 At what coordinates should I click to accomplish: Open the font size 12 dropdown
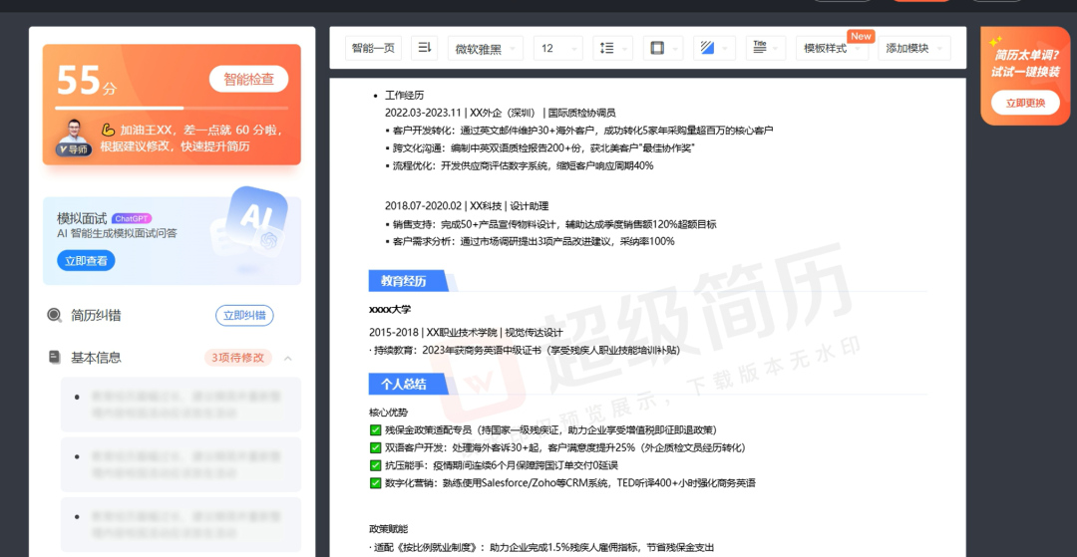click(x=556, y=48)
